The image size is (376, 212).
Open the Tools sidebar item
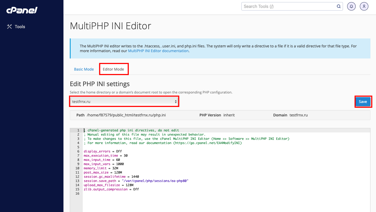(x=16, y=27)
